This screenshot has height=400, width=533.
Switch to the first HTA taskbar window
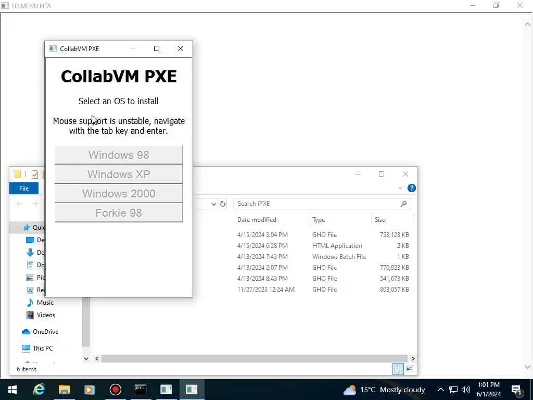coord(166,390)
